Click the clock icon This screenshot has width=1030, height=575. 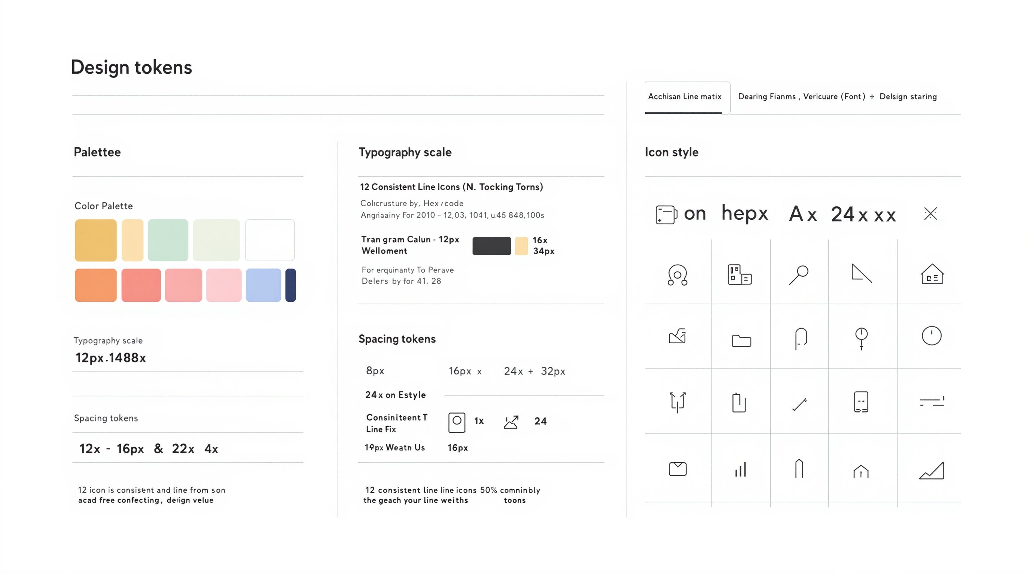pyautogui.click(x=932, y=337)
